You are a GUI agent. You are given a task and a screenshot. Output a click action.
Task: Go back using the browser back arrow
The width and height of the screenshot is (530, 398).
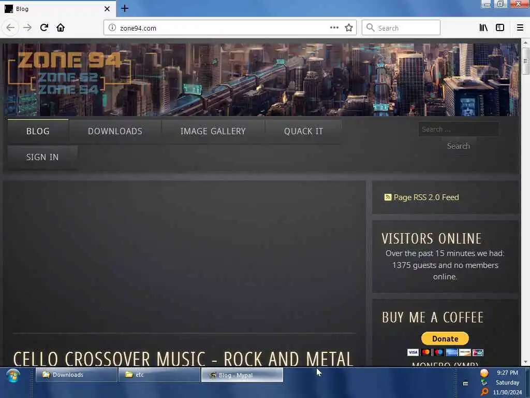(x=10, y=28)
